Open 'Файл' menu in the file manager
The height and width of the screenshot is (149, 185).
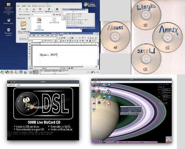point(18,6)
